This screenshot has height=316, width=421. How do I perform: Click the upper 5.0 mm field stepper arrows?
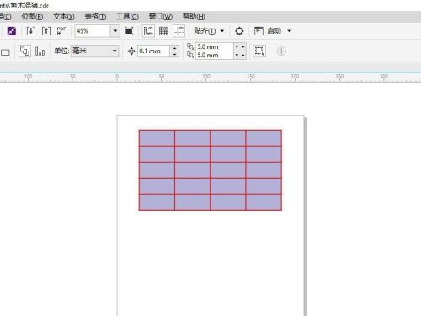[x=240, y=46]
